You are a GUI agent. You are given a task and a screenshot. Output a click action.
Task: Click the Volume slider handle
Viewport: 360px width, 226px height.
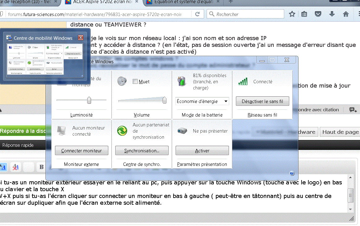pos(165,100)
